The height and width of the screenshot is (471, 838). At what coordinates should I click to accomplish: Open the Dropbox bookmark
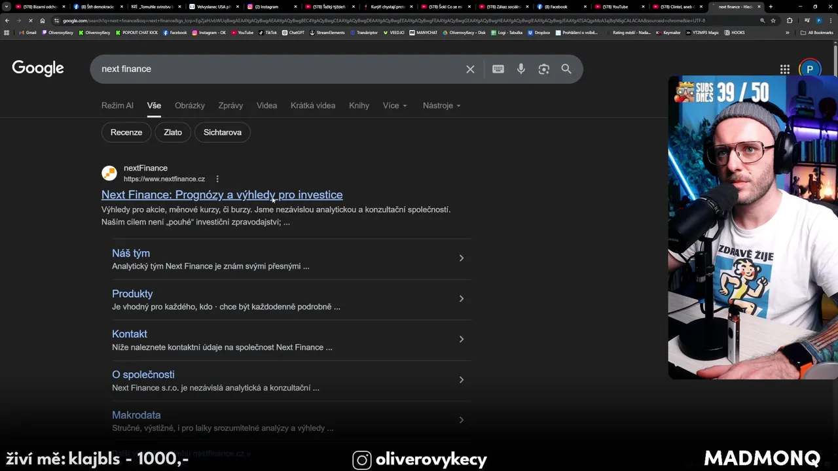pyautogui.click(x=539, y=32)
